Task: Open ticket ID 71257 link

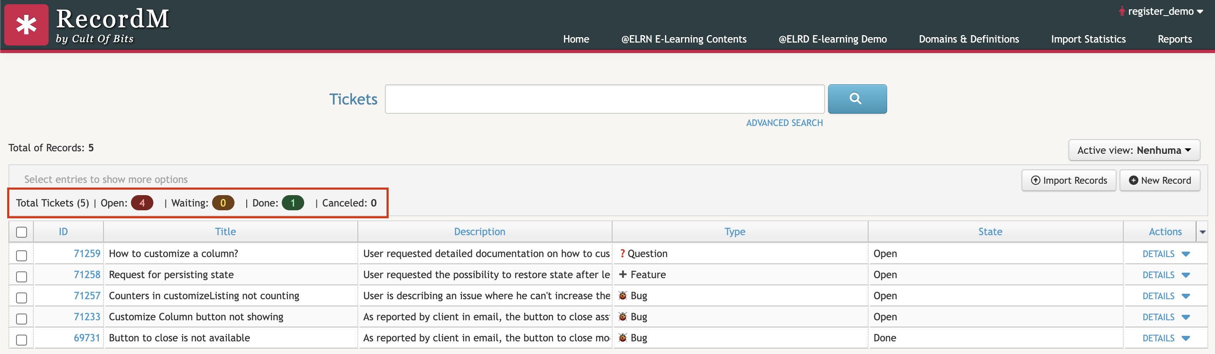Action: pyautogui.click(x=87, y=295)
